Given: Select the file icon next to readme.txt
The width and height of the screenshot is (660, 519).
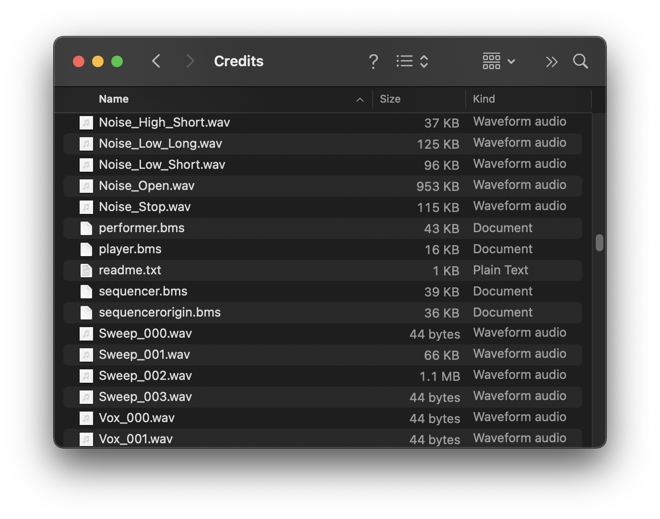Looking at the screenshot, I should click(x=86, y=270).
